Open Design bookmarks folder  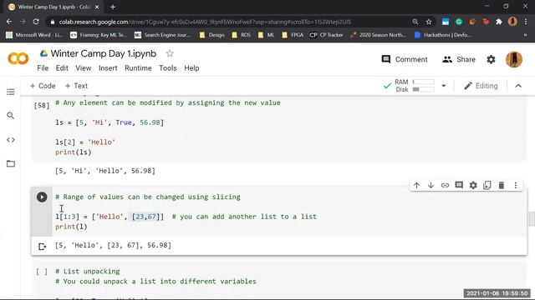pyautogui.click(x=211, y=35)
